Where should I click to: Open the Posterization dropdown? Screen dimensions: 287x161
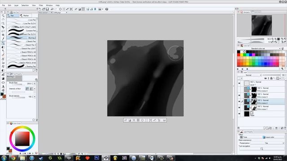click(267, 143)
